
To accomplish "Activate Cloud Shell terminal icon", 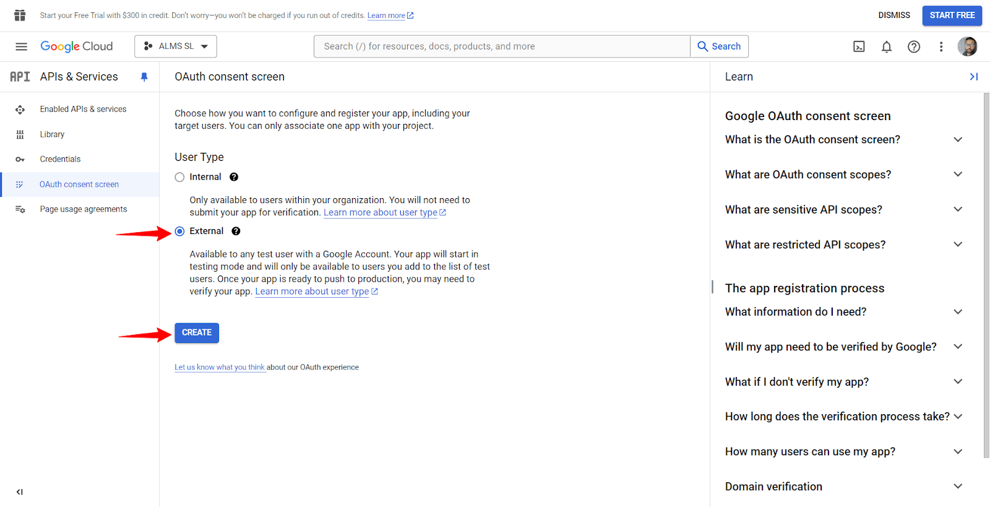I will click(x=859, y=46).
